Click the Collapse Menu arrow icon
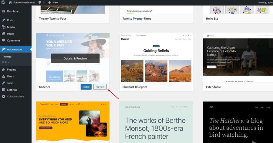The width and height of the screenshot is (273, 143). pyautogui.click(x=4, y=96)
